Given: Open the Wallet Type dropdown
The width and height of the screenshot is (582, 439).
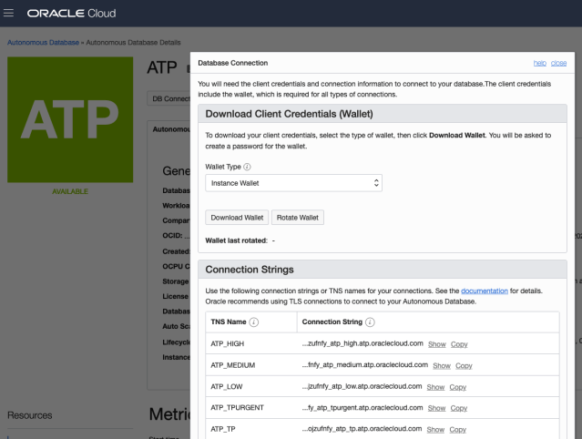Looking at the screenshot, I should tap(293, 183).
